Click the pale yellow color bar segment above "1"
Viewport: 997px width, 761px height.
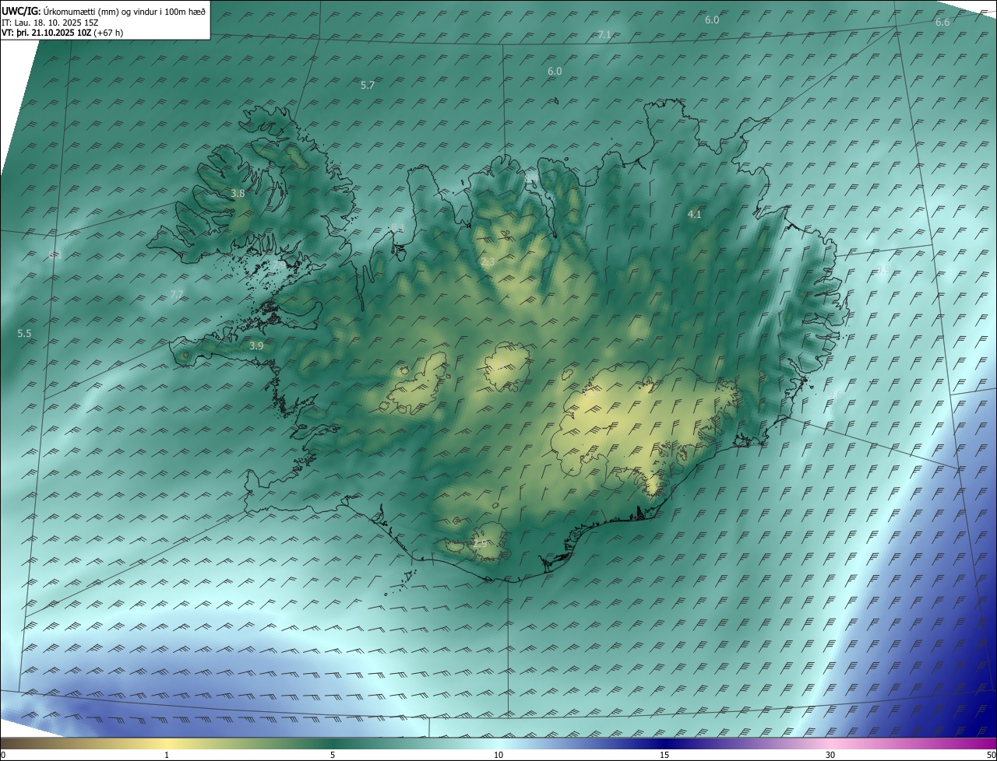click(167, 743)
